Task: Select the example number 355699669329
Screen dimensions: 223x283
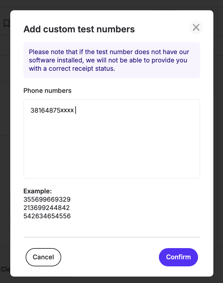Action: tap(47, 199)
